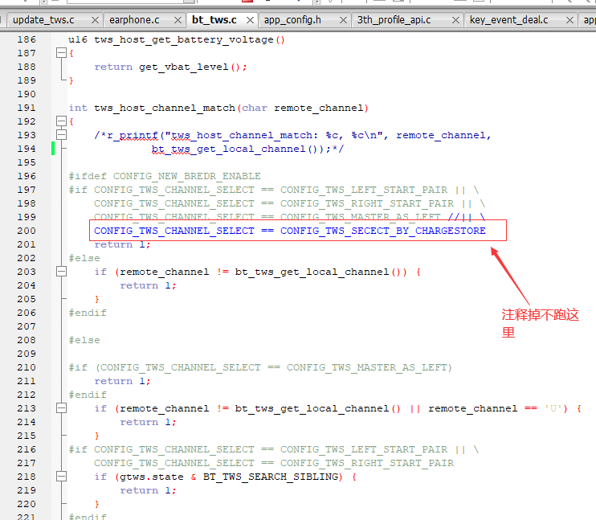Select the bt_tws.c tab
Viewport: 596px width, 520px height.
coord(214,20)
